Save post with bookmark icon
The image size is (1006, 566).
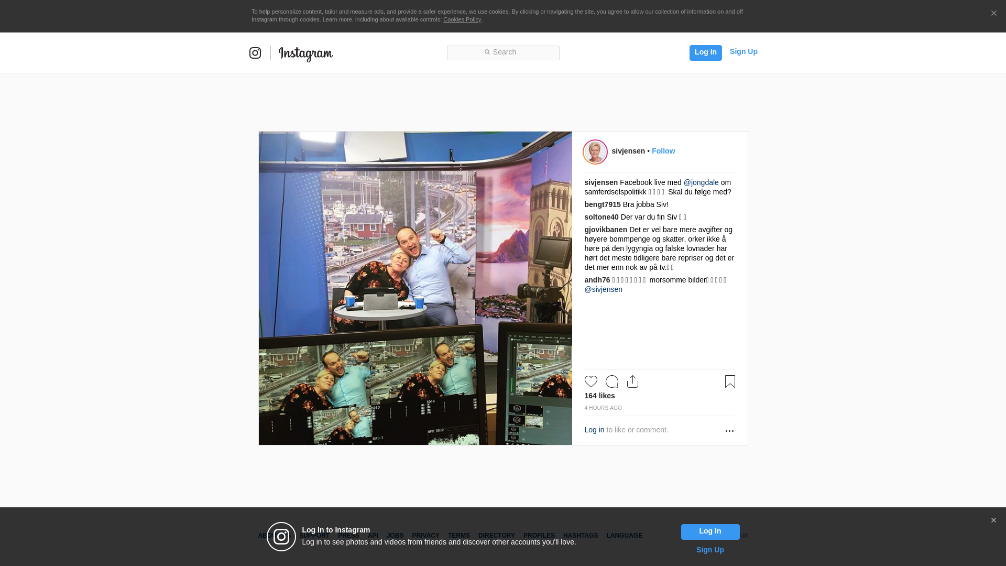click(730, 382)
